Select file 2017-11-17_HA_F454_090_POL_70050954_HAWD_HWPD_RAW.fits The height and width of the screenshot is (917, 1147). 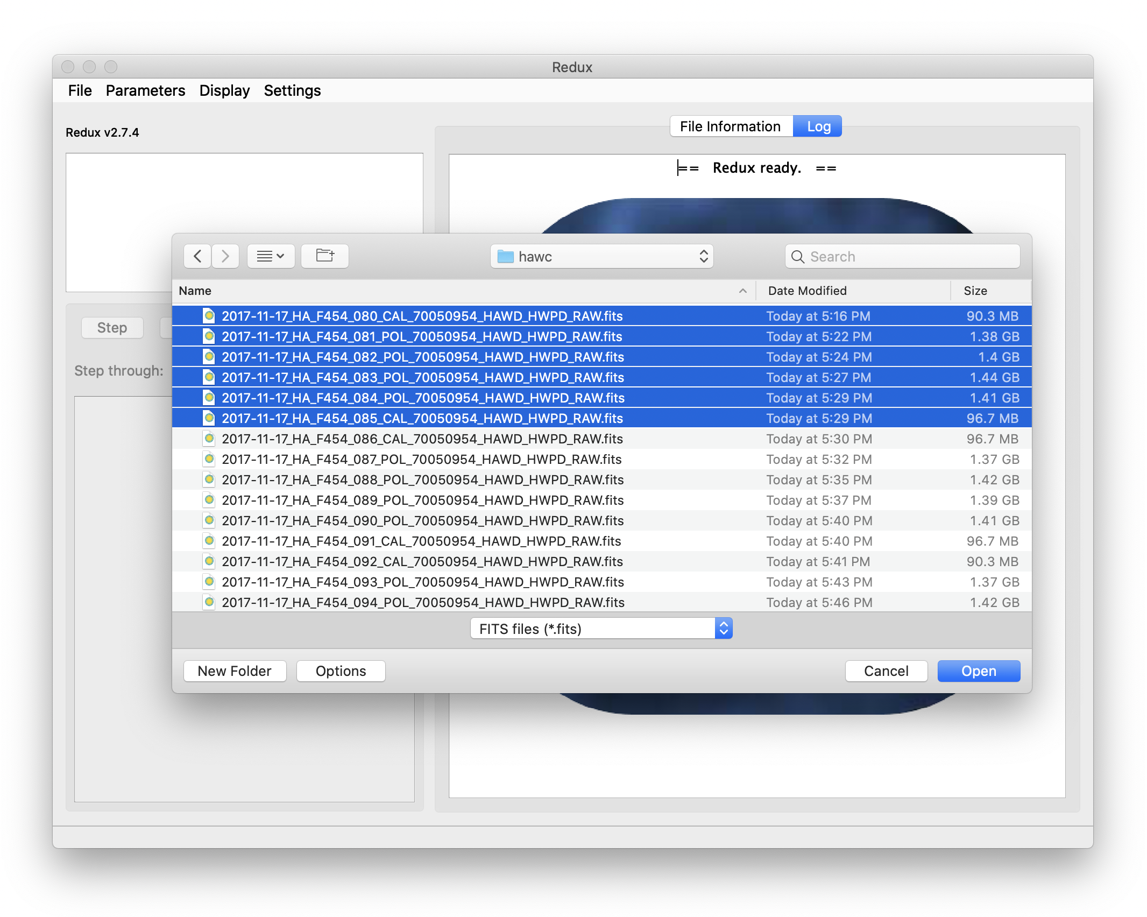click(x=422, y=520)
